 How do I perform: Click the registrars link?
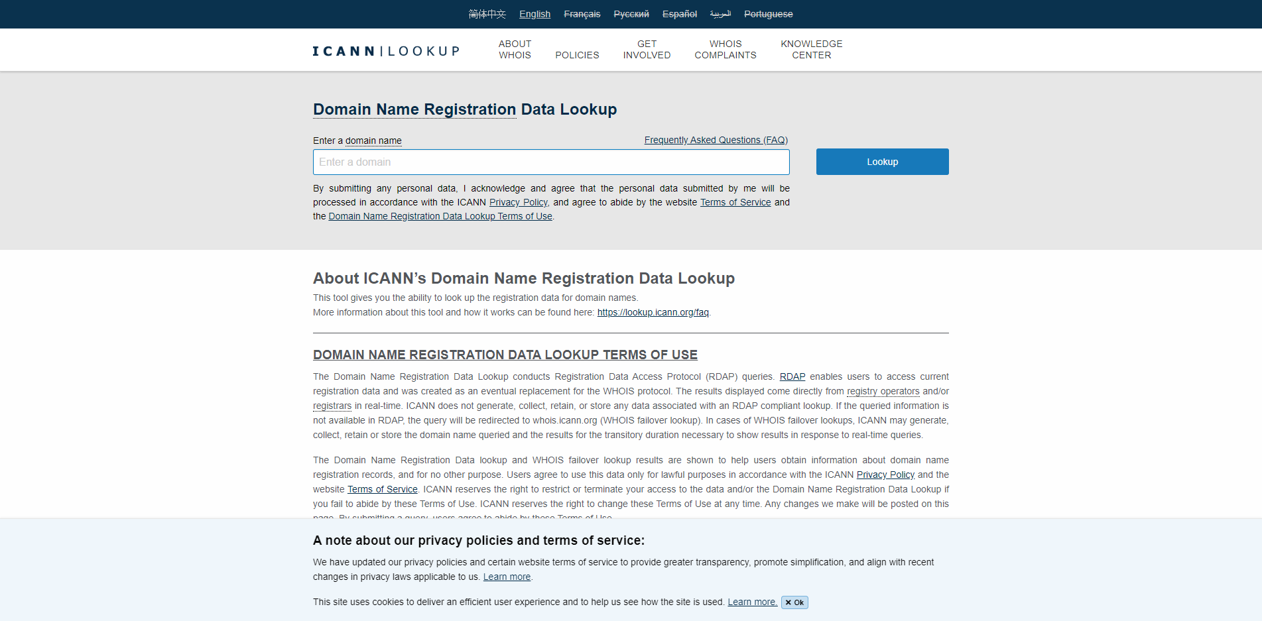(332, 406)
